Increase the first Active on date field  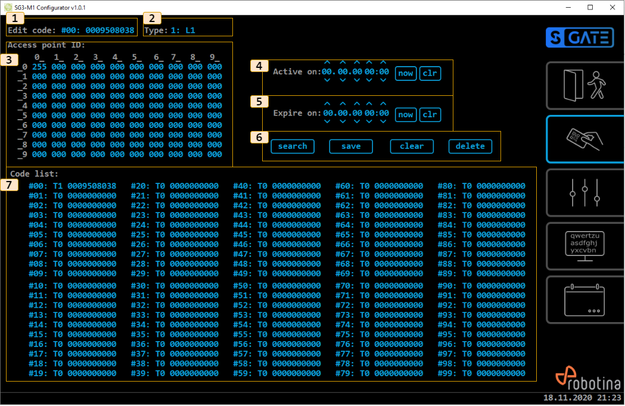(327, 62)
